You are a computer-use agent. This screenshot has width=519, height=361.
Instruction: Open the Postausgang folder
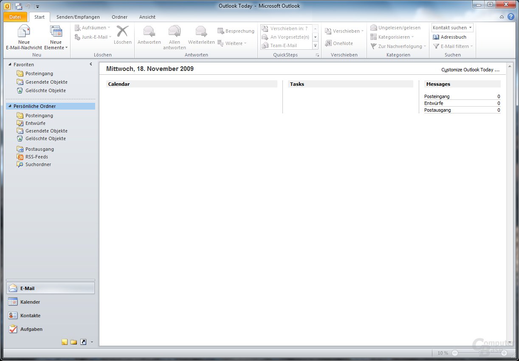coord(39,149)
